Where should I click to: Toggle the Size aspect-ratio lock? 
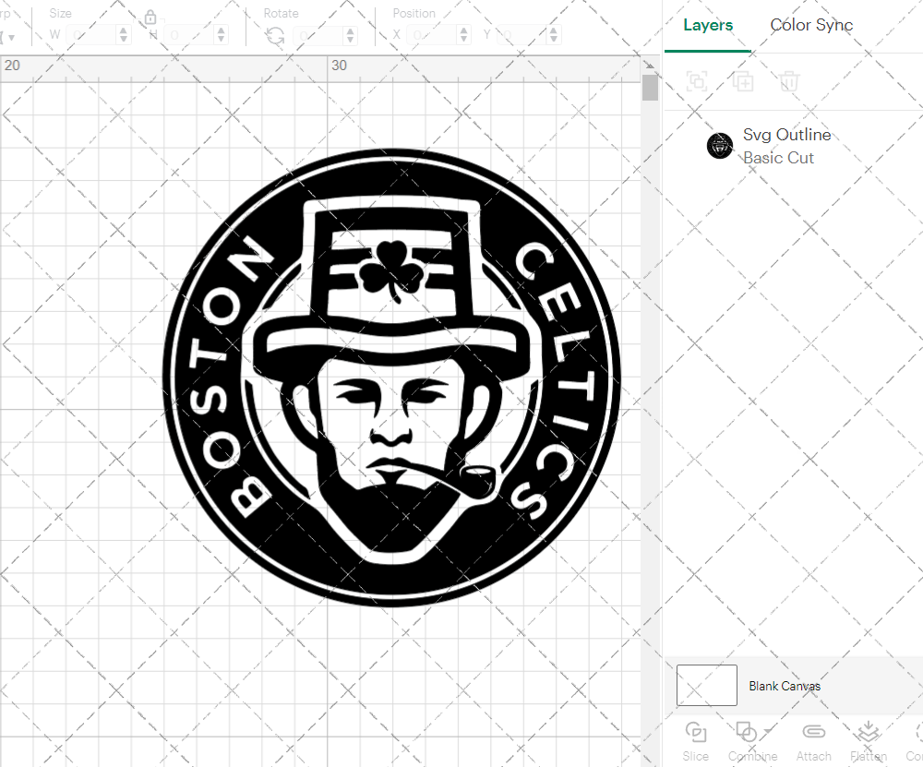tap(150, 17)
